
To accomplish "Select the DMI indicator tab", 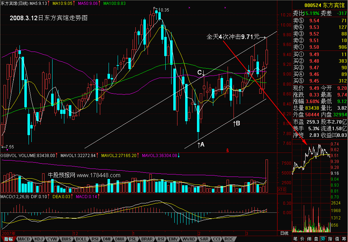I will click(107, 239).
